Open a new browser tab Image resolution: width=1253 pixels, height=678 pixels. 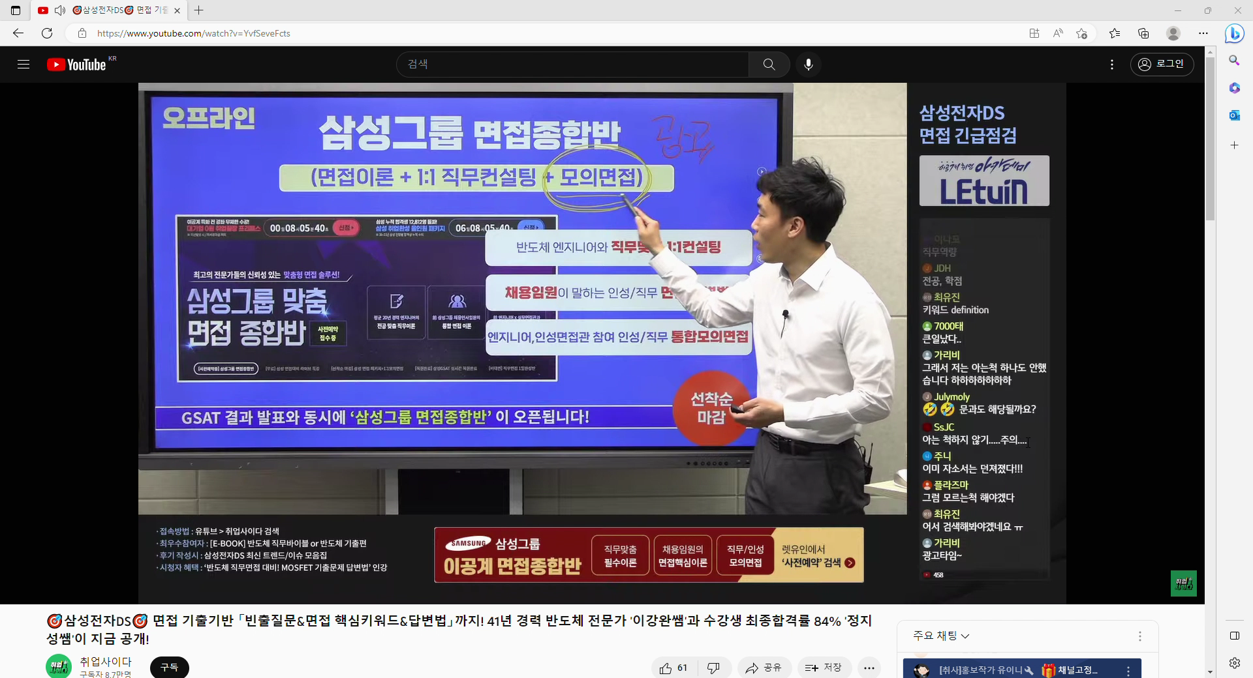pos(199,10)
